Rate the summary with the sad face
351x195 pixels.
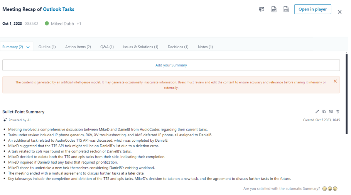pyautogui.click(x=335, y=189)
